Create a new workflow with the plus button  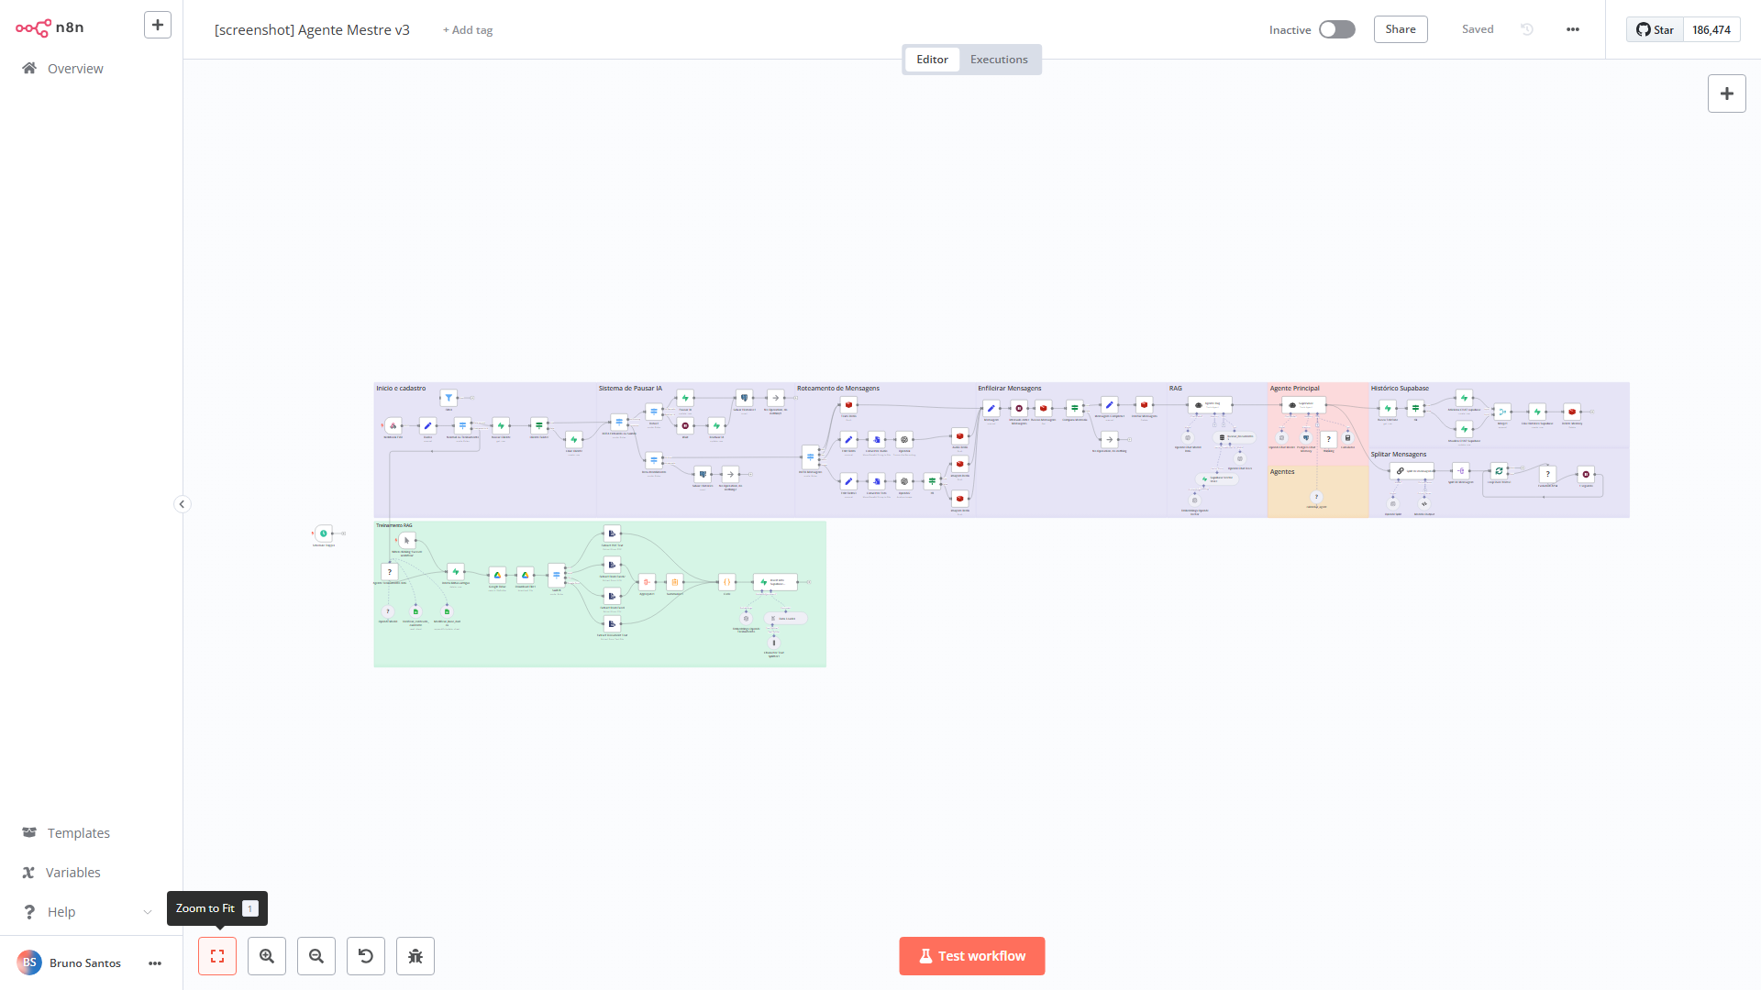tap(158, 25)
